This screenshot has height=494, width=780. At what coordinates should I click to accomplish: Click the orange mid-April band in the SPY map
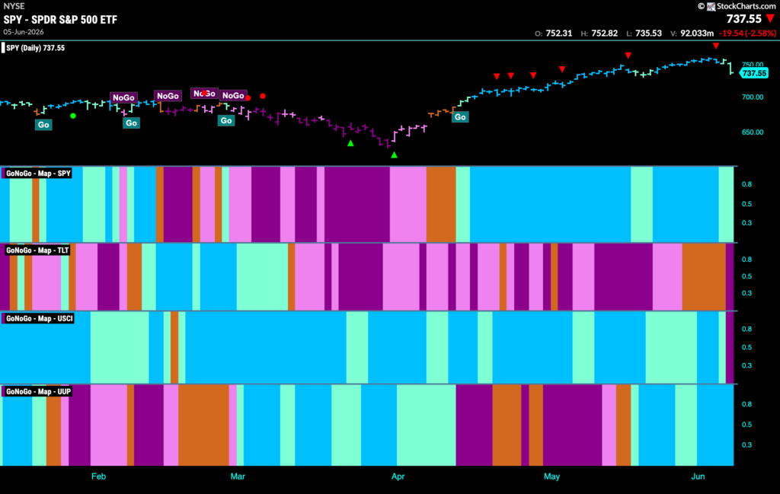441,204
